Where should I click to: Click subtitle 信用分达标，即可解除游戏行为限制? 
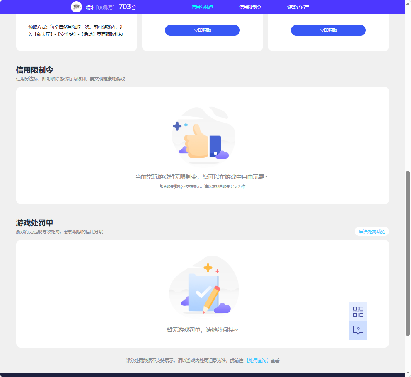click(x=70, y=79)
